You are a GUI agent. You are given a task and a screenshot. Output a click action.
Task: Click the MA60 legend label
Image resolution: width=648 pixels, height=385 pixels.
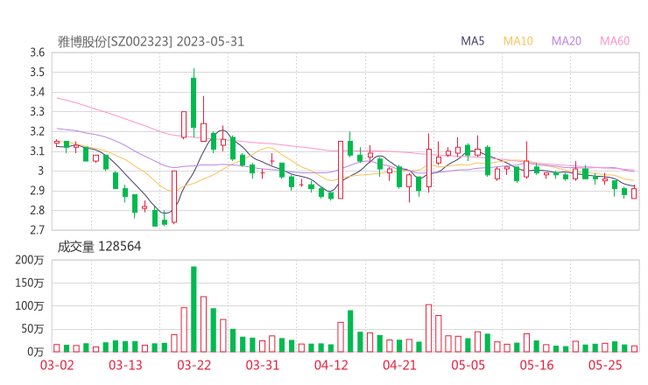click(615, 41)
